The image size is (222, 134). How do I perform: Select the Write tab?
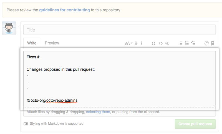coord(32,43)
